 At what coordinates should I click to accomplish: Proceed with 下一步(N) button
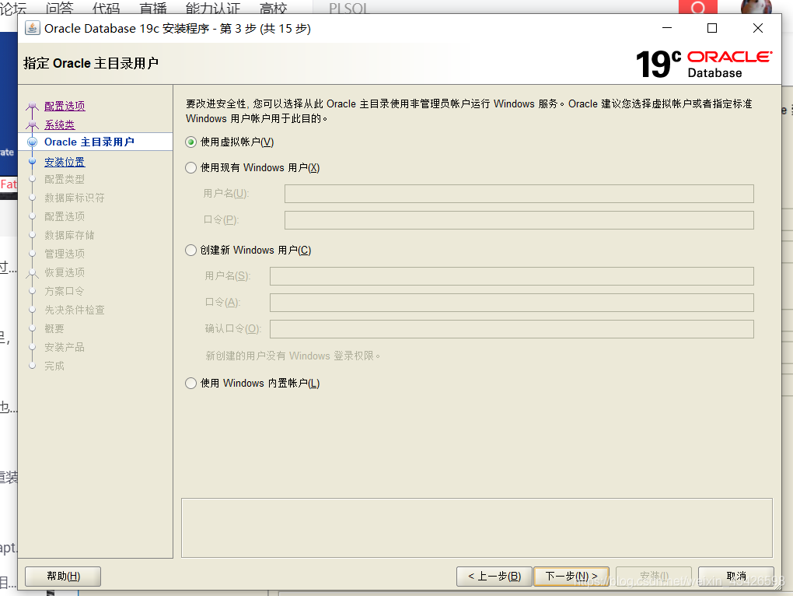click(571, 577)
